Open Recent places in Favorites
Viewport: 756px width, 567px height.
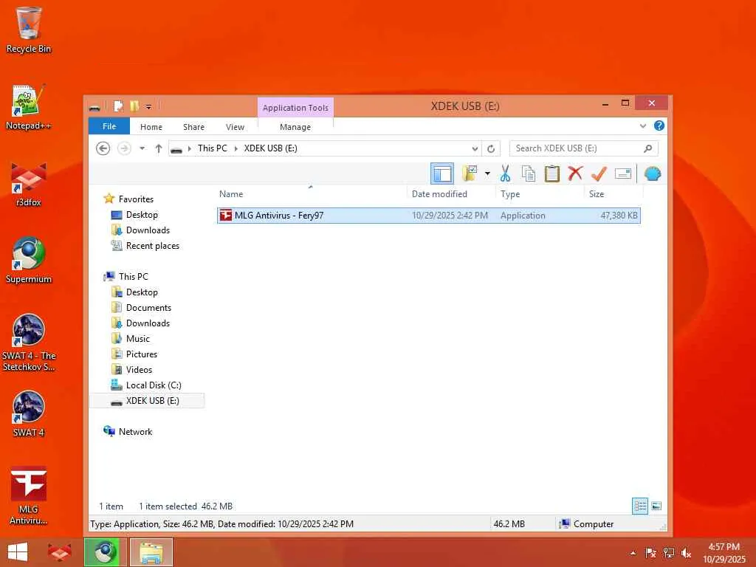152,245
